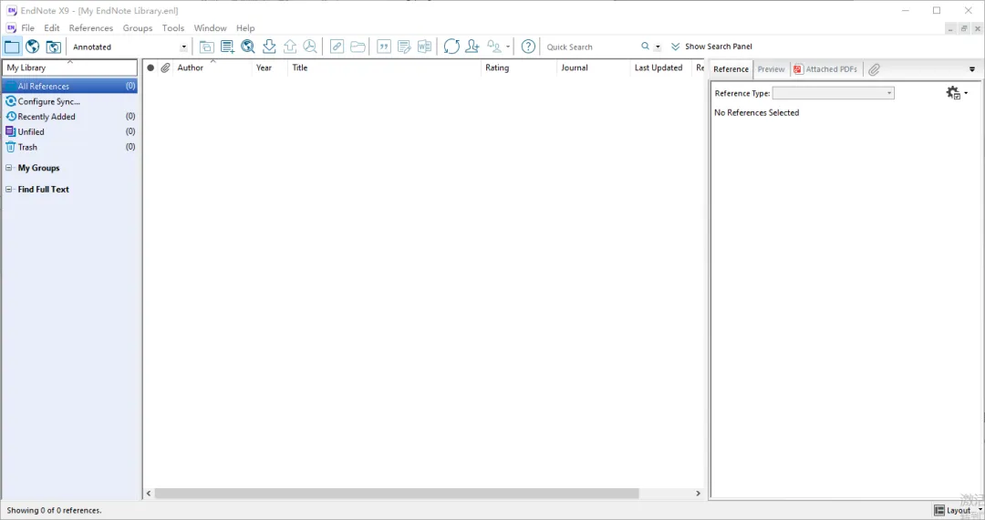Viewport: 985px width, 520px height.
Task: Switch to the Reference tab
Action: (731, 69)
